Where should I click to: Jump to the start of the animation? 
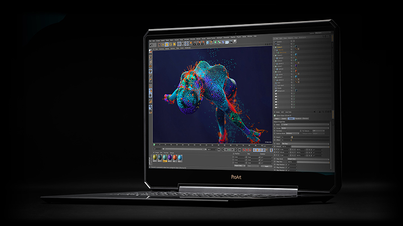[219, 150]
